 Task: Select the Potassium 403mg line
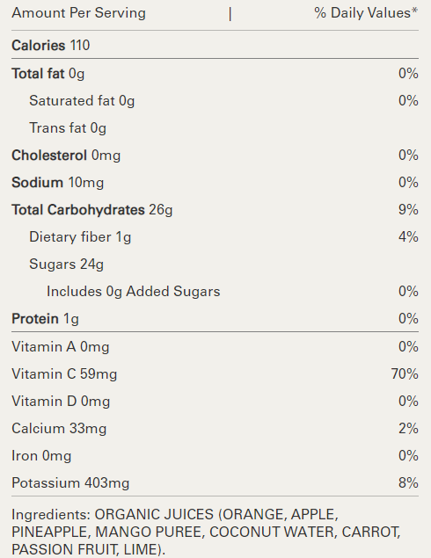tap(215, 483)
